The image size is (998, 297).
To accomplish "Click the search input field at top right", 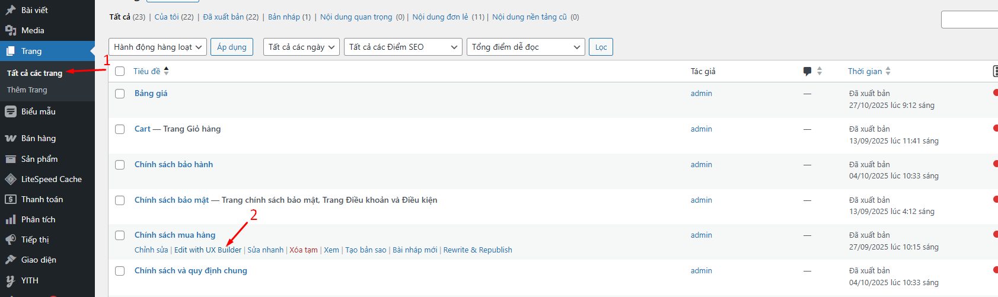I will (x=969, y=20).
